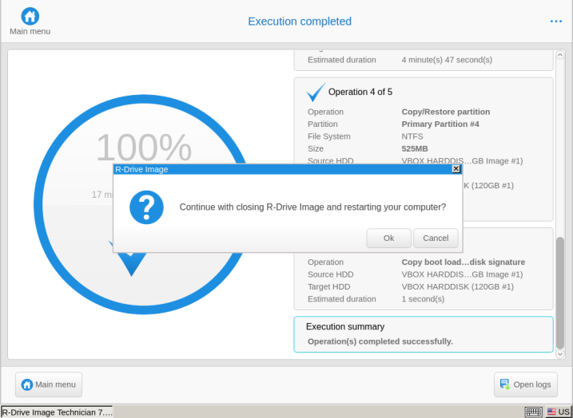The image size is (573, 418).
Task: Click the '1 second(s)' duration value
Action: 423,299
